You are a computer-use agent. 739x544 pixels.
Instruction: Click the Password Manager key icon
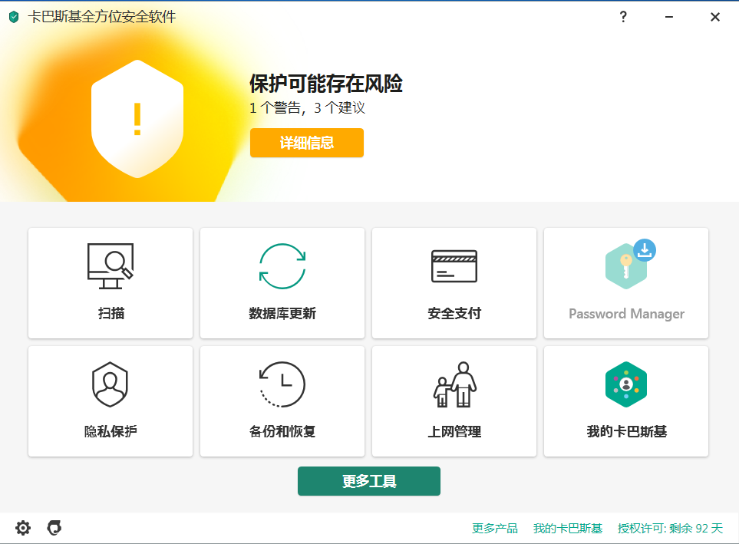point(626,266)
